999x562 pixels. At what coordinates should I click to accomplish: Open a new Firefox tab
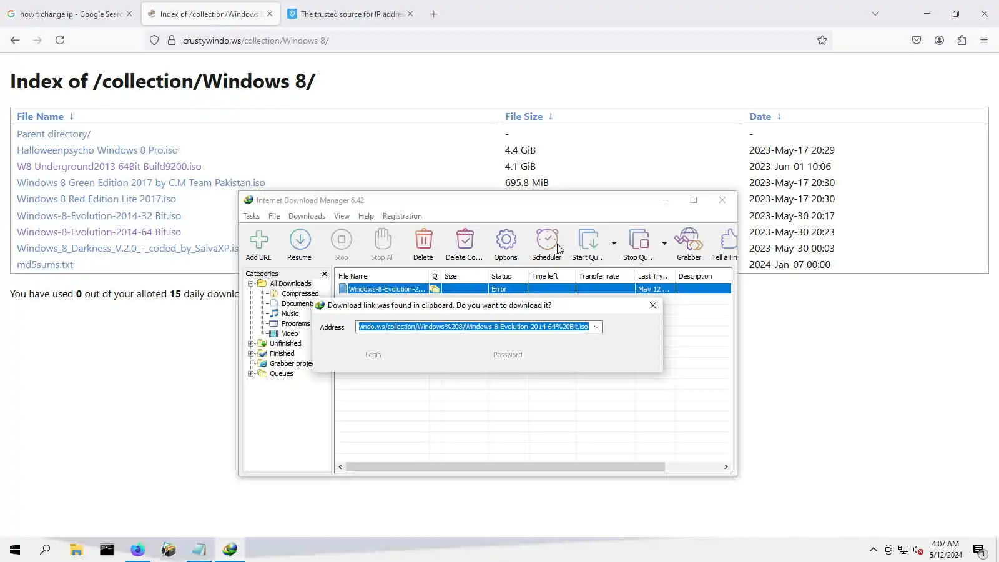(434, 14)
